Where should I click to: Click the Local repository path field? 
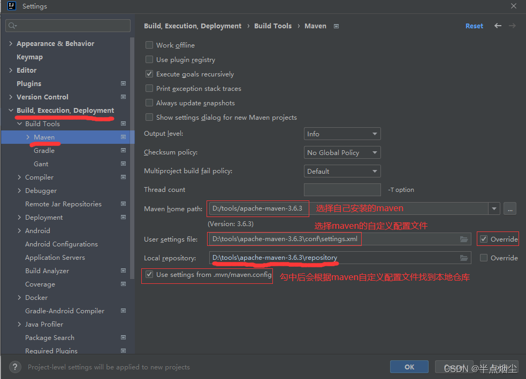340,258
